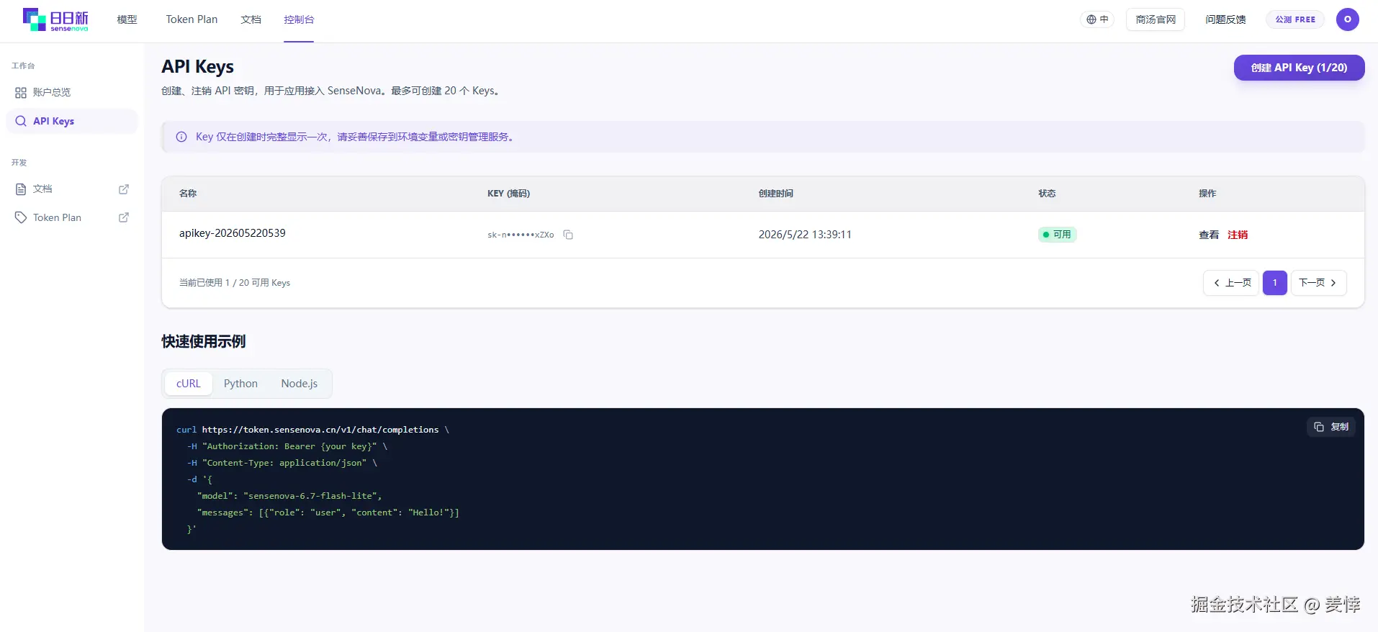Click the 操作 column header
This screenshot has width=1378, height=632.
(x=1207, y=194)
